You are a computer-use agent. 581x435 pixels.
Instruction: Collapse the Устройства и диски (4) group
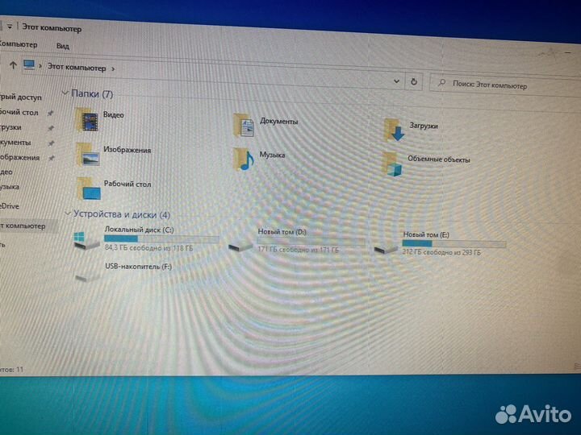pyautogui.click(x=67, y=214)
